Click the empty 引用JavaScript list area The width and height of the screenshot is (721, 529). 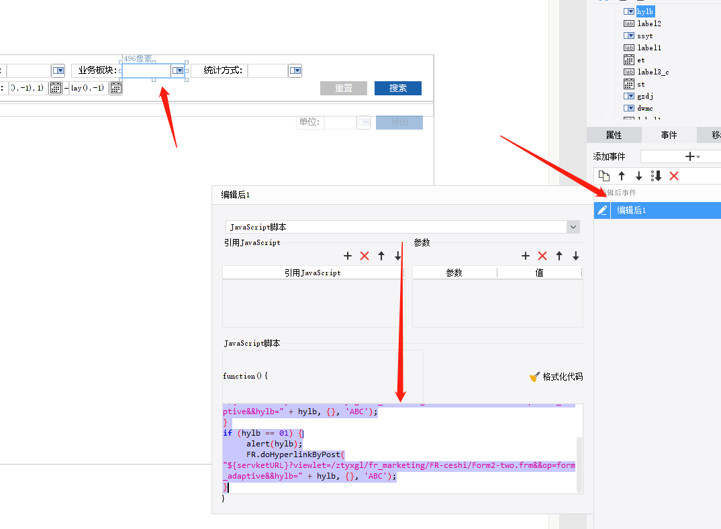(313, 303)
